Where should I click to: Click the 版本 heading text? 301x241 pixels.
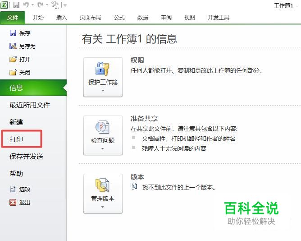pyautogui.click(x=137, y=176)
